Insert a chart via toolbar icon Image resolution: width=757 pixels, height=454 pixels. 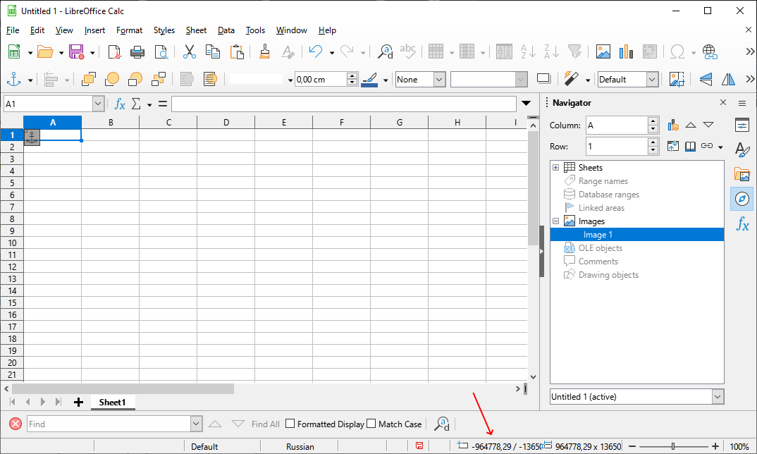pos(626,51)
